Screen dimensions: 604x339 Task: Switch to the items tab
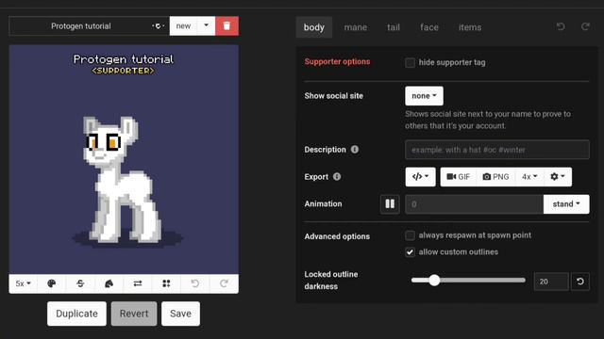tap(470, 27)
